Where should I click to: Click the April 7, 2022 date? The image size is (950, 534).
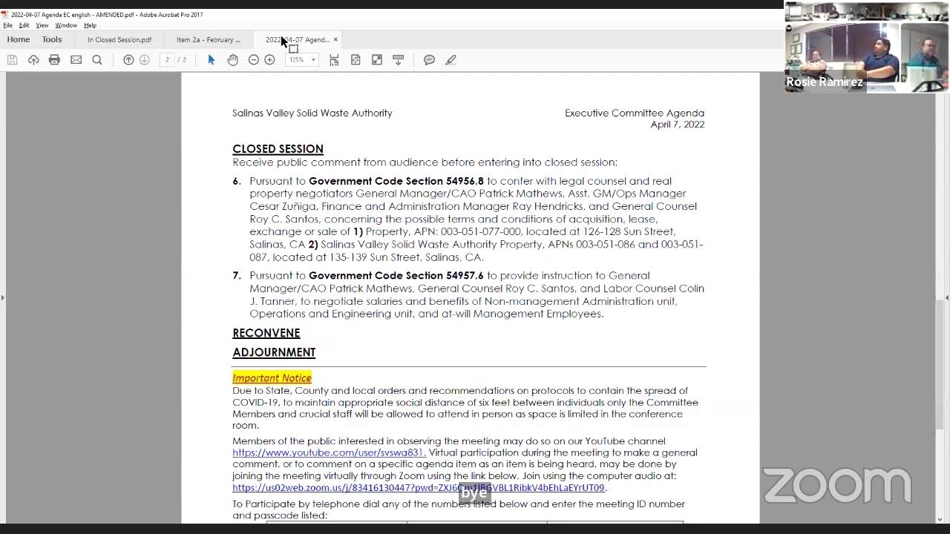click(678, 125)
